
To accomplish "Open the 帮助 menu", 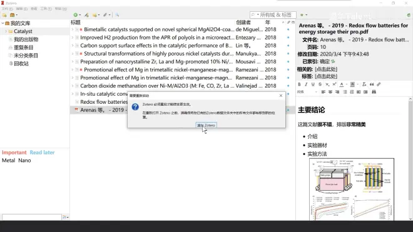I will coord(61,9).
